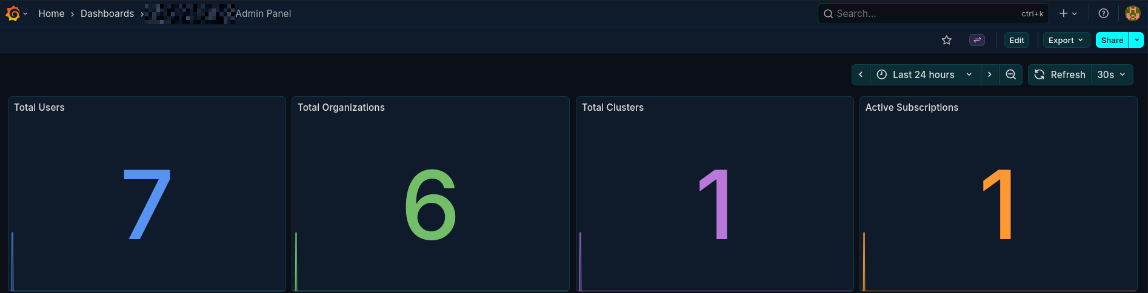1148x293 pixels.
Task: Navigate to Dashboards breadcrumb
Action: coord(107,13)
